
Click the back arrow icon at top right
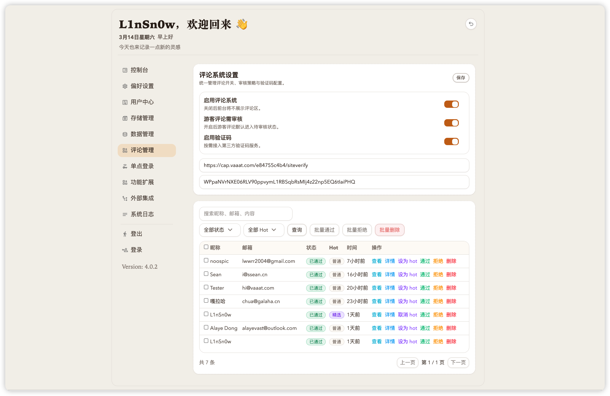(471, 24)
